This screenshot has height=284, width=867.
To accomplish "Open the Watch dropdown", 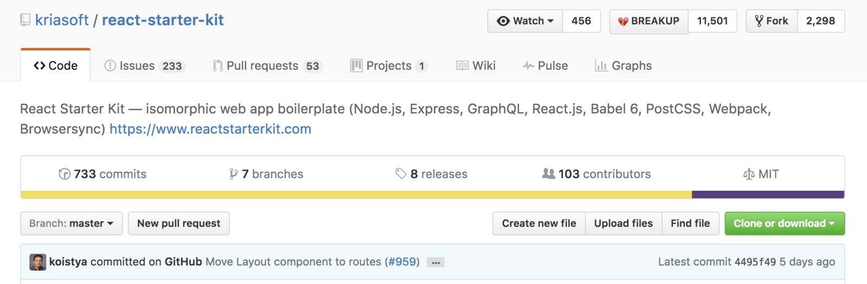I will pyautogui.click(x=525, y=21).
